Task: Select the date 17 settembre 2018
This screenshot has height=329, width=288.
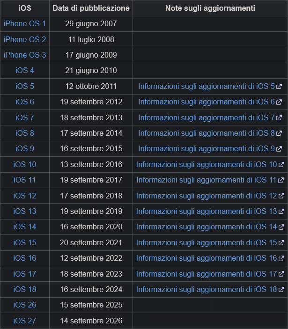Action: pyautogui.click(x=91, y=196)
